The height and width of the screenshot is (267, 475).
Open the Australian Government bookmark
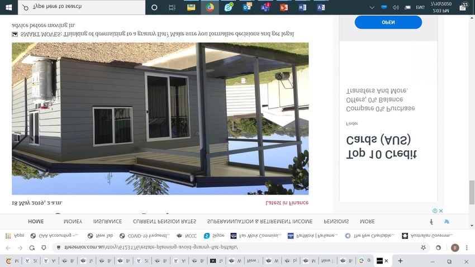pyautogui.click(x=427, y=236)
